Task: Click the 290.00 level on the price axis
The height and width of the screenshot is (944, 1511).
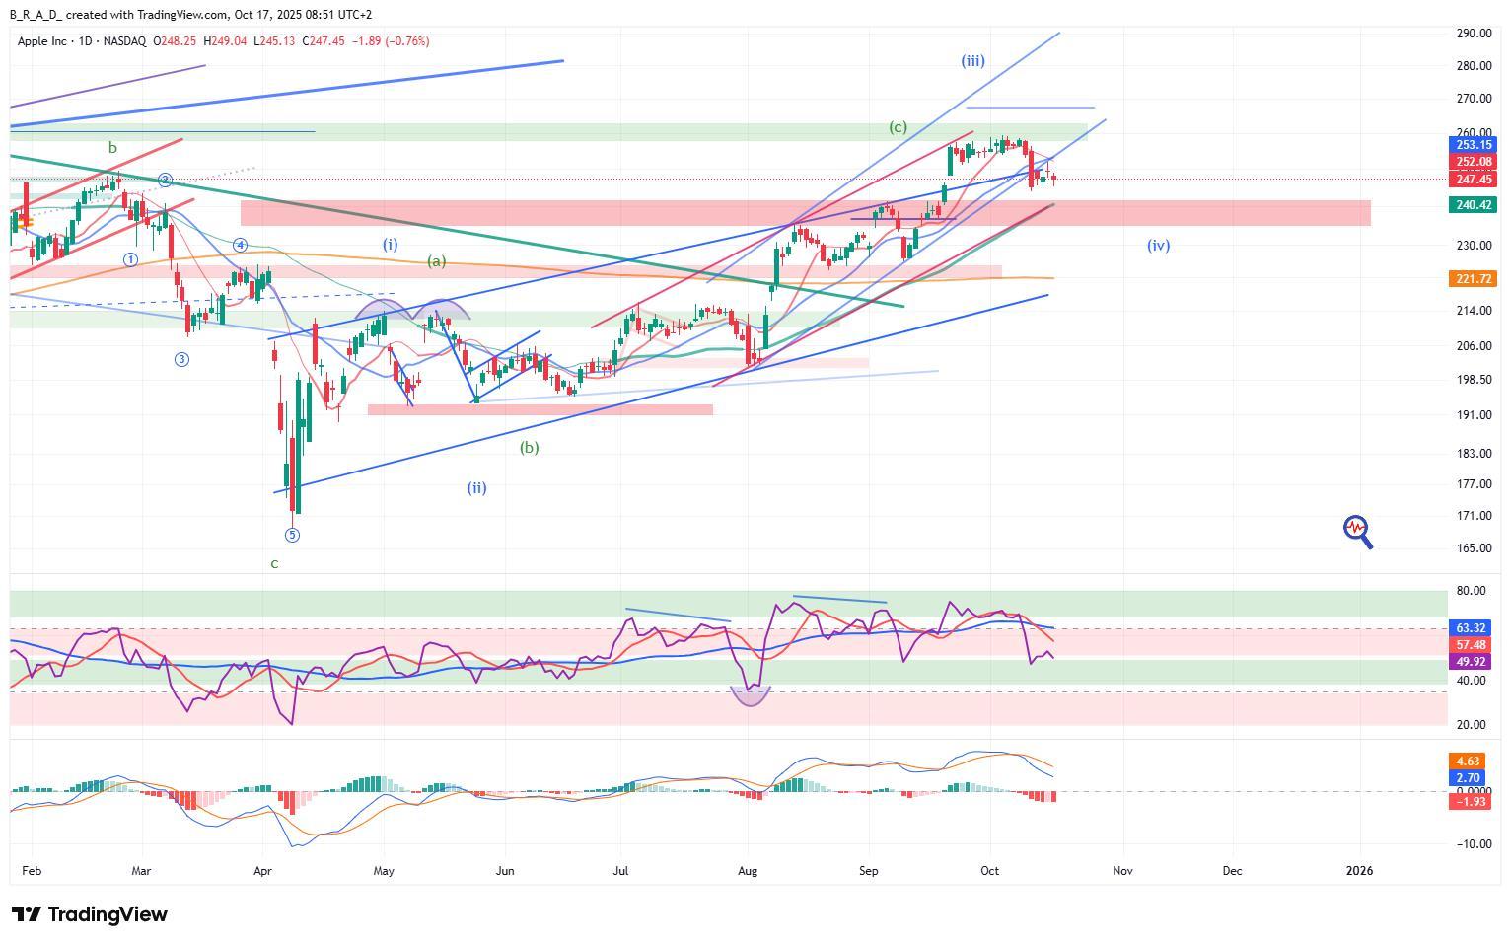Action: 1473,34
